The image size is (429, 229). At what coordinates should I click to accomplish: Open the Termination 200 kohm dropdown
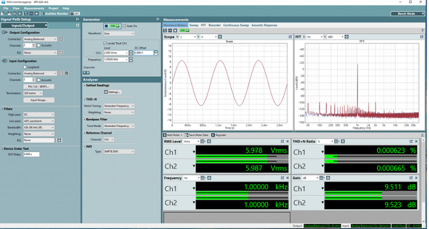tap(33, 93)
